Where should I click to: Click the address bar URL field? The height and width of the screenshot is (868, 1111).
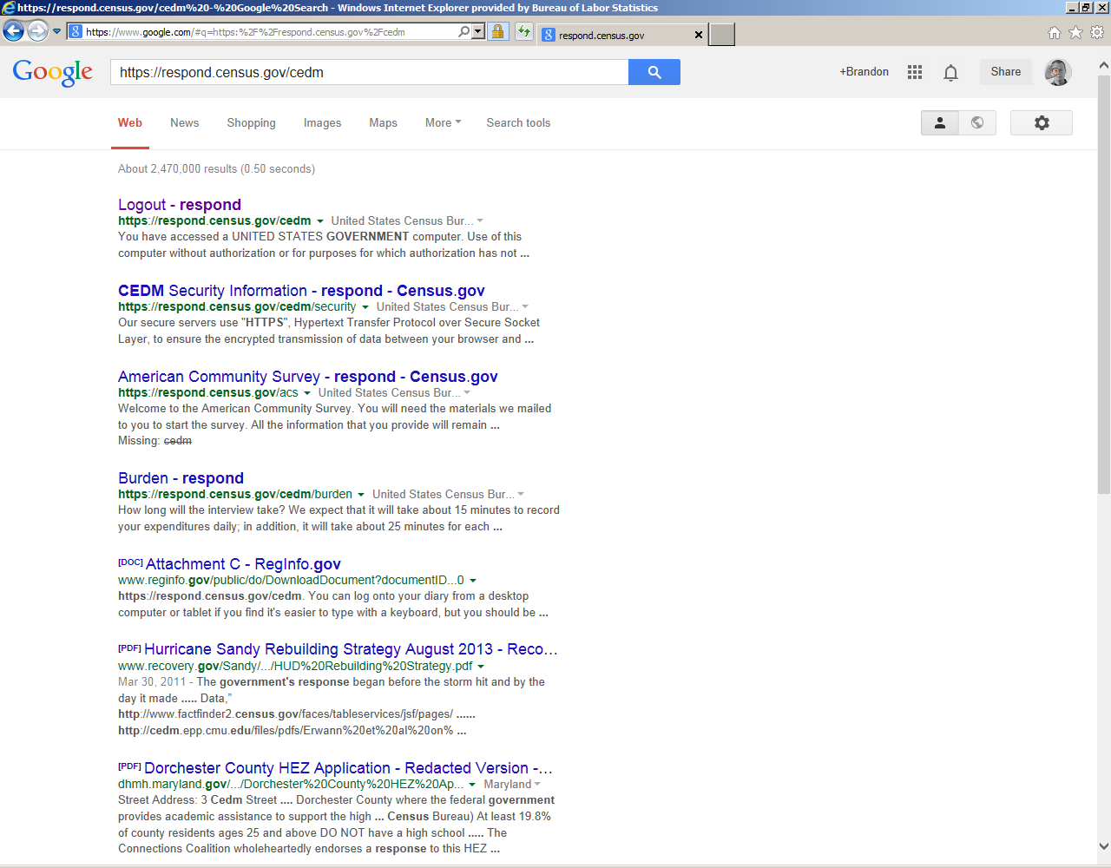[269, 32]
